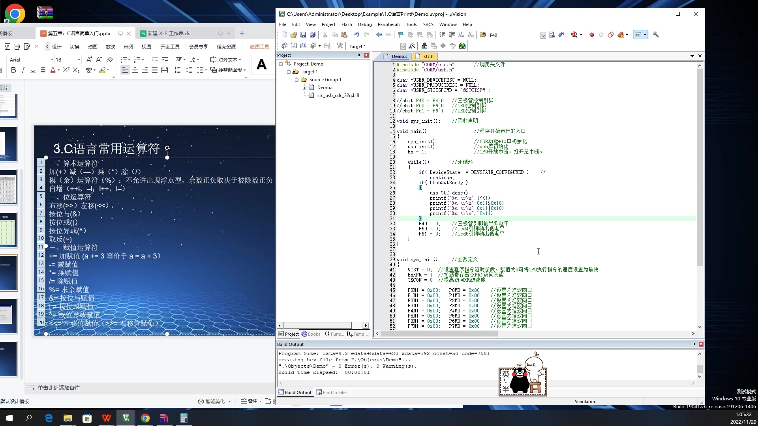
Task: Click Save file icon in µVision toolbar
Action: point(303,35)
